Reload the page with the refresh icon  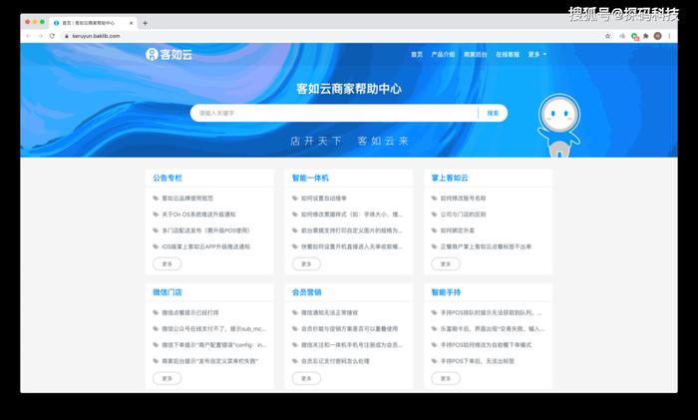coord(52,36)
